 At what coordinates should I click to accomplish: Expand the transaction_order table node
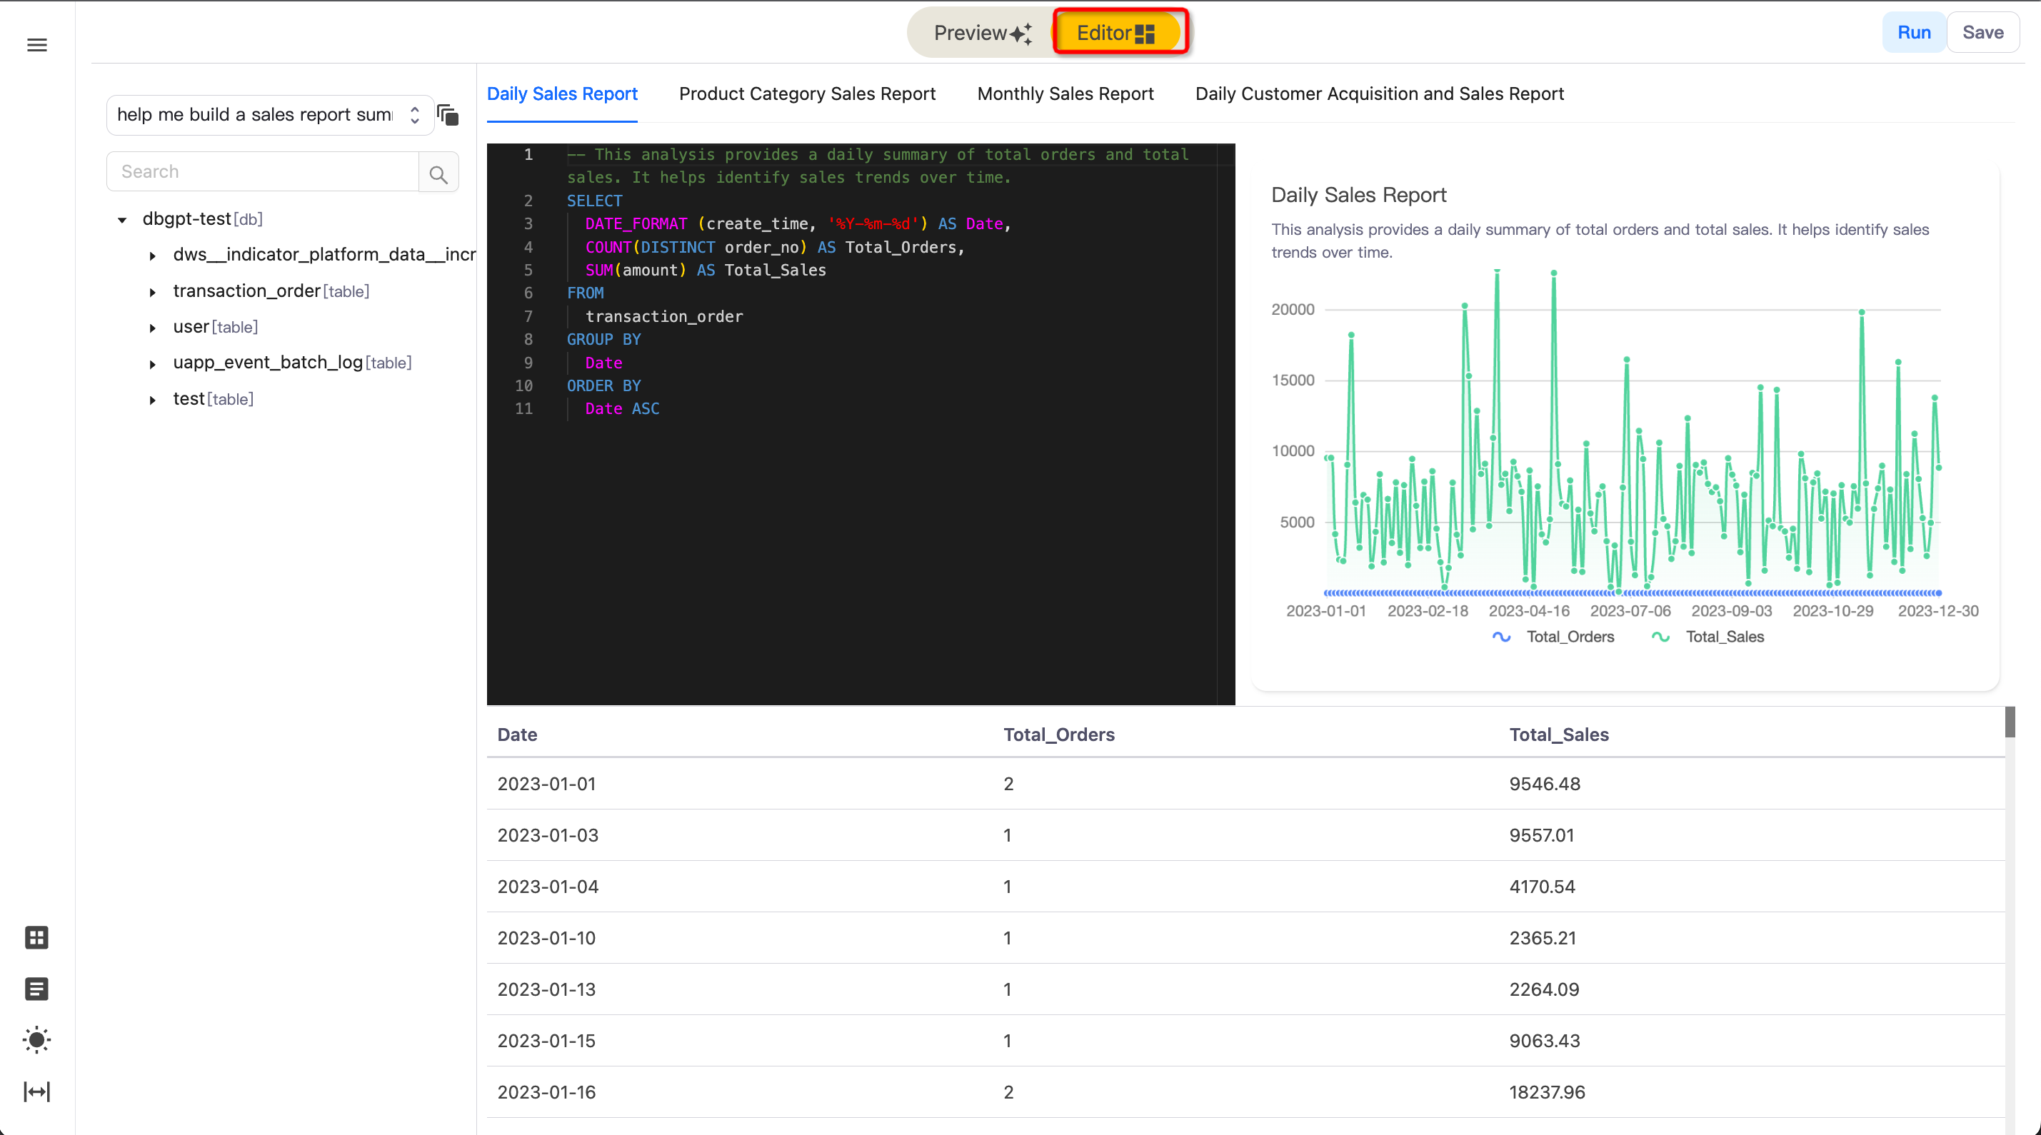tap(153, 292)
